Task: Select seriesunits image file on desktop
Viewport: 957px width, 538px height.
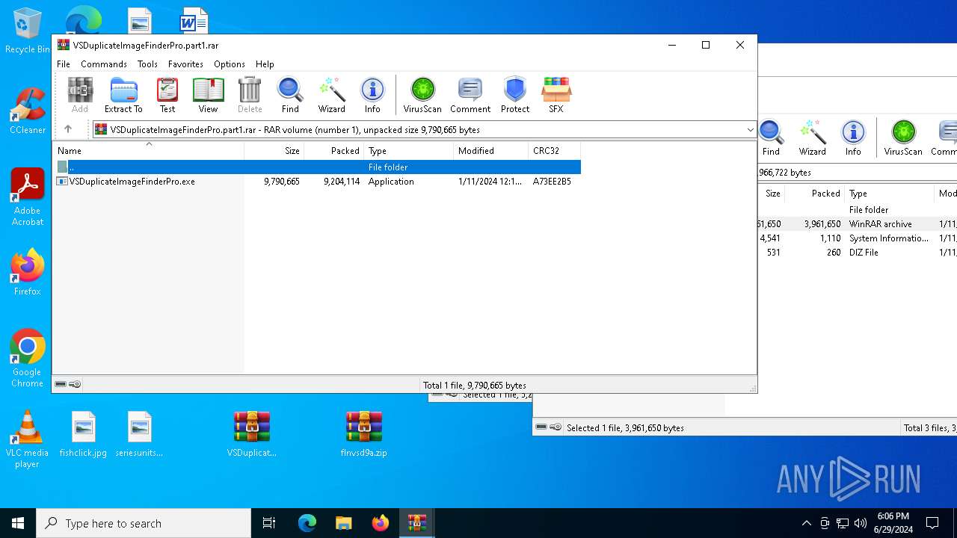Action: [139, 434]
